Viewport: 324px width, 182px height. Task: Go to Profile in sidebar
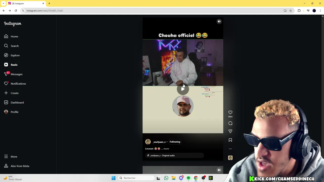tap(11, 112)
